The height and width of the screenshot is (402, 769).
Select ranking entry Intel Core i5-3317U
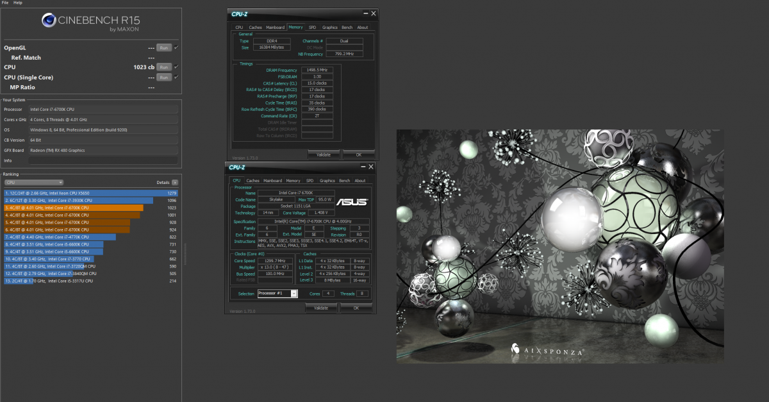90,281
